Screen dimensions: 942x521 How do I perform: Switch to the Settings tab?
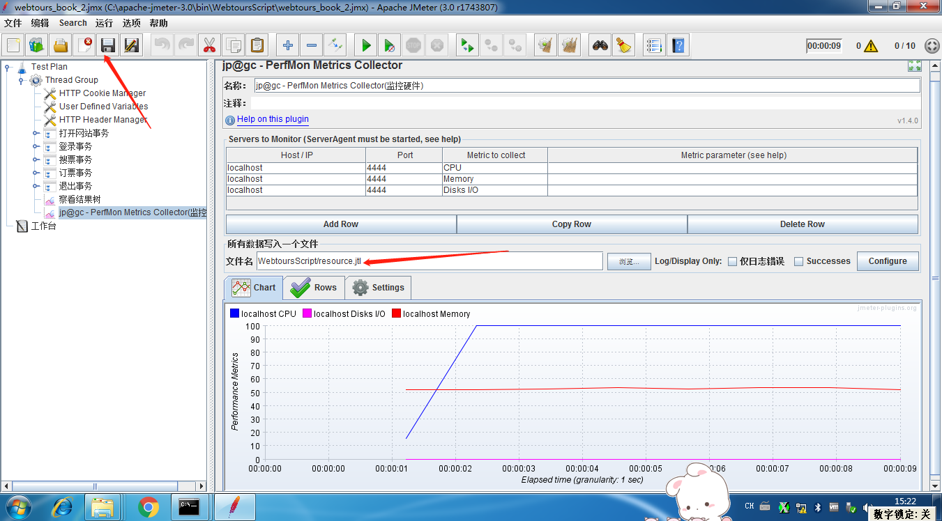(378, 288)
